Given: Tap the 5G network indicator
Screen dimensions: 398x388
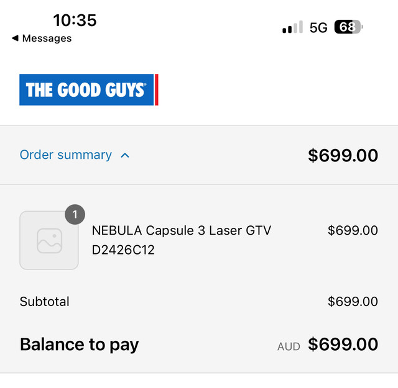Looking at the screenshot, I should 318,27.
